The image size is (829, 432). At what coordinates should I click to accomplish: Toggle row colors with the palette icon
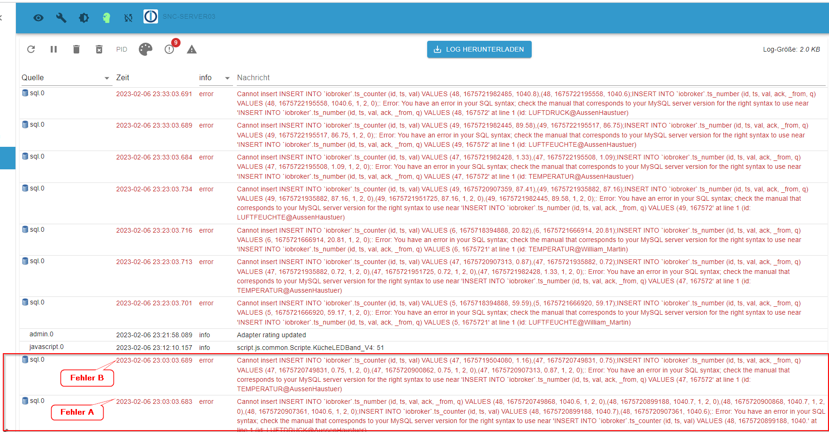[x=145, y=49]
